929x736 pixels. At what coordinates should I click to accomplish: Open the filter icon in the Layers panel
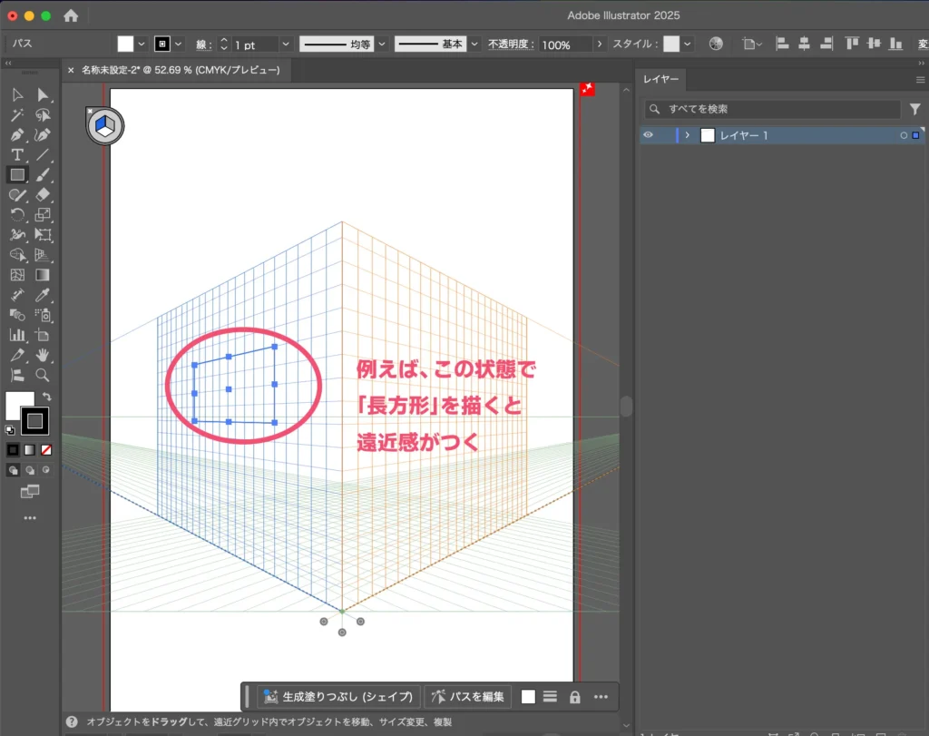pos(914,108)
